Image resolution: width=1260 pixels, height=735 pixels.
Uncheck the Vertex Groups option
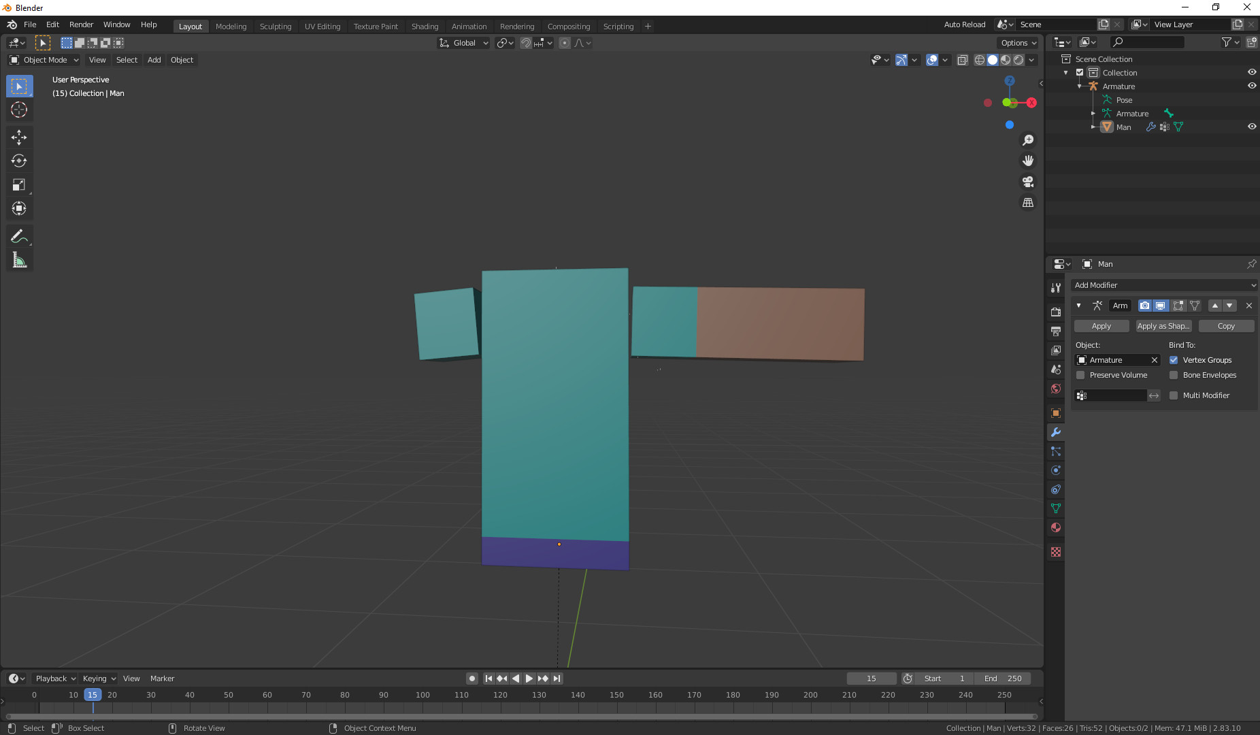tap(1174, 360)
